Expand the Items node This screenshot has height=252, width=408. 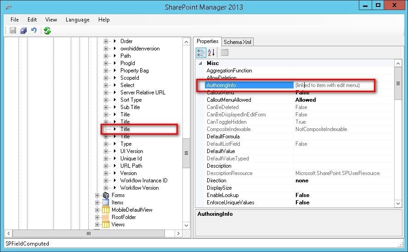97,203
